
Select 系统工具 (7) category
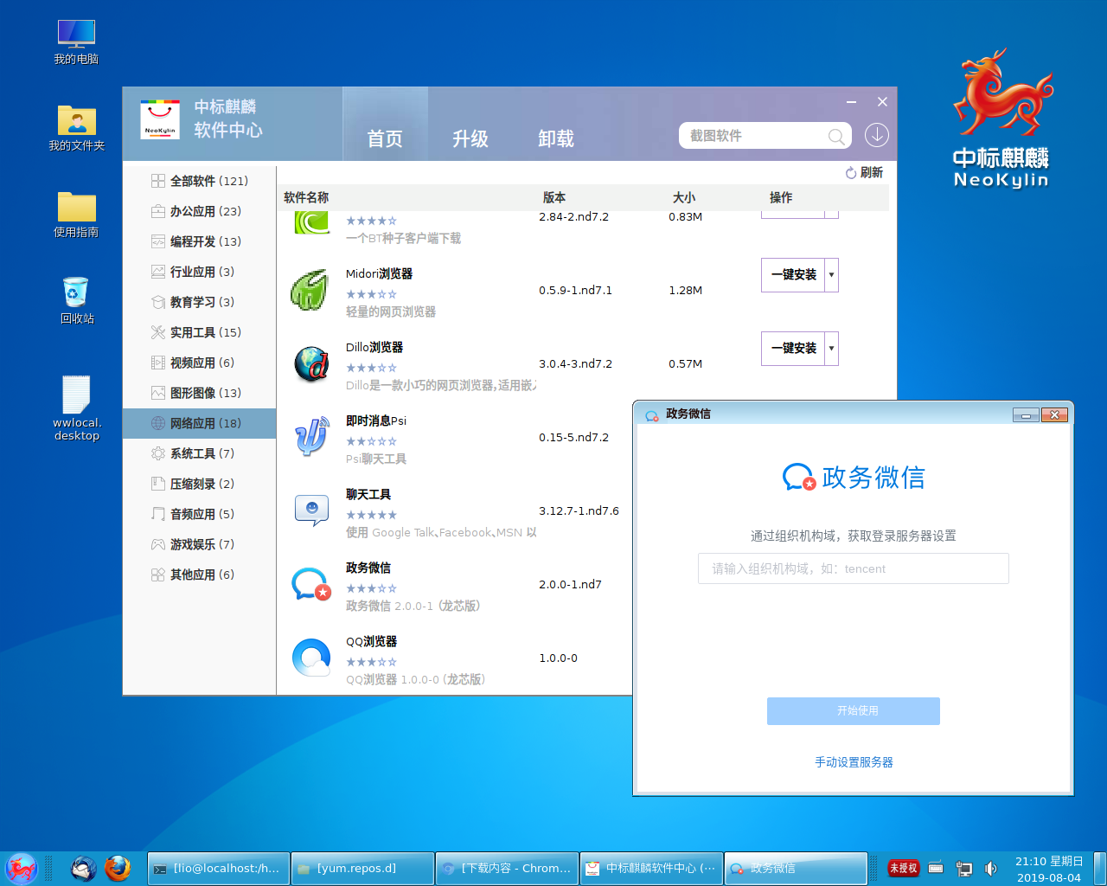(200, 453)
